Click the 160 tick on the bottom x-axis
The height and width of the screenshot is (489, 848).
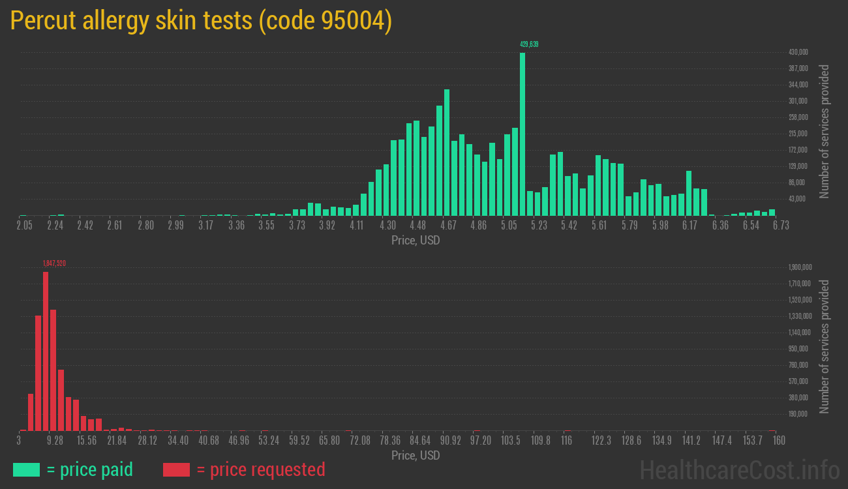(778, 441)
